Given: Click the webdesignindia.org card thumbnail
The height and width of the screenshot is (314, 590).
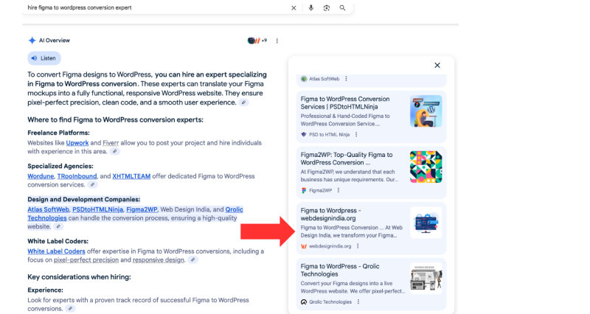Looking at the screenshot, I should click(426, 223).
